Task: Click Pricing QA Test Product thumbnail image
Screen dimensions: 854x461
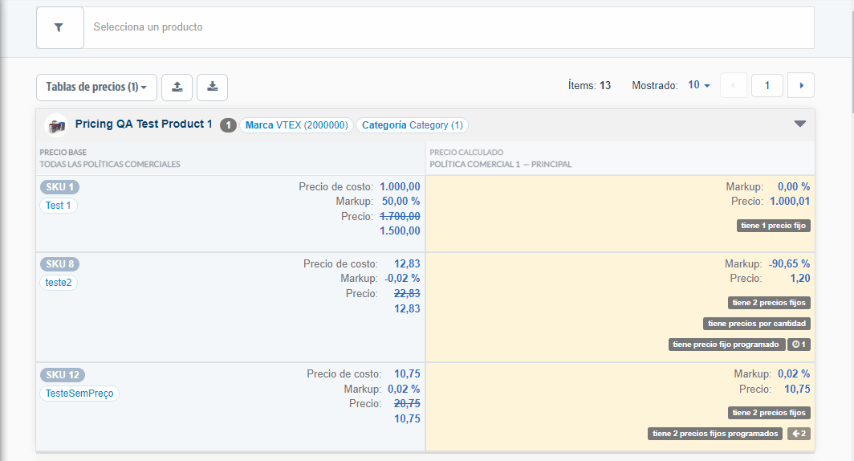Action: tap(56, 125)
